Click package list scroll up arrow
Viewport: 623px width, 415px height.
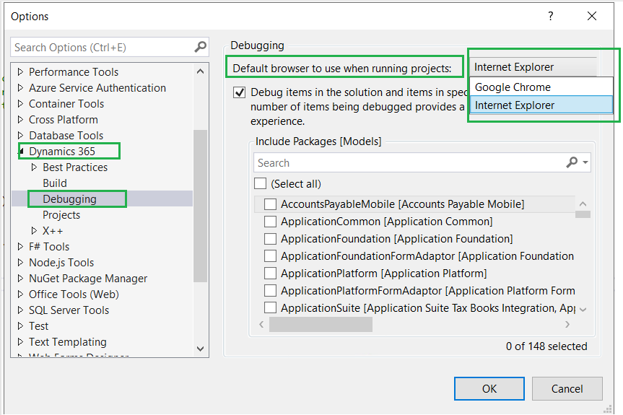(x=583, y=204)
